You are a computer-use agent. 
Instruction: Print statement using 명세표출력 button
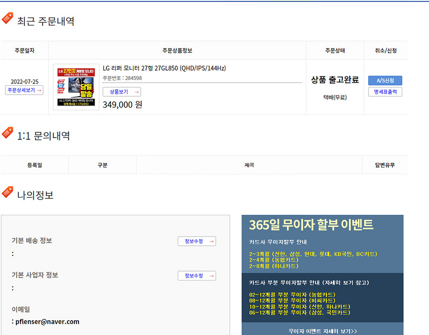[x=385, y=92]
